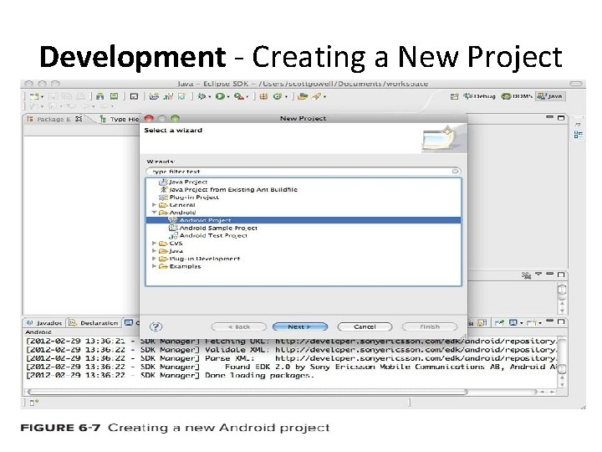This screenshot has width=602, height=452.
Task: Open the New Java Class dropdown arrow
Action: [286, 97]
